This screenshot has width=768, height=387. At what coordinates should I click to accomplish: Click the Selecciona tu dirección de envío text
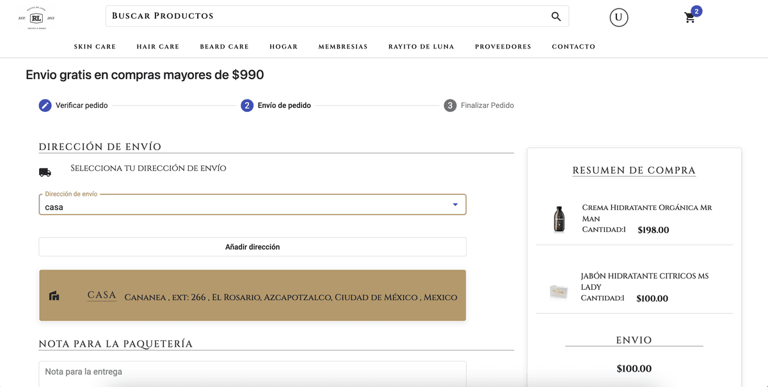[x=148, y=169]
